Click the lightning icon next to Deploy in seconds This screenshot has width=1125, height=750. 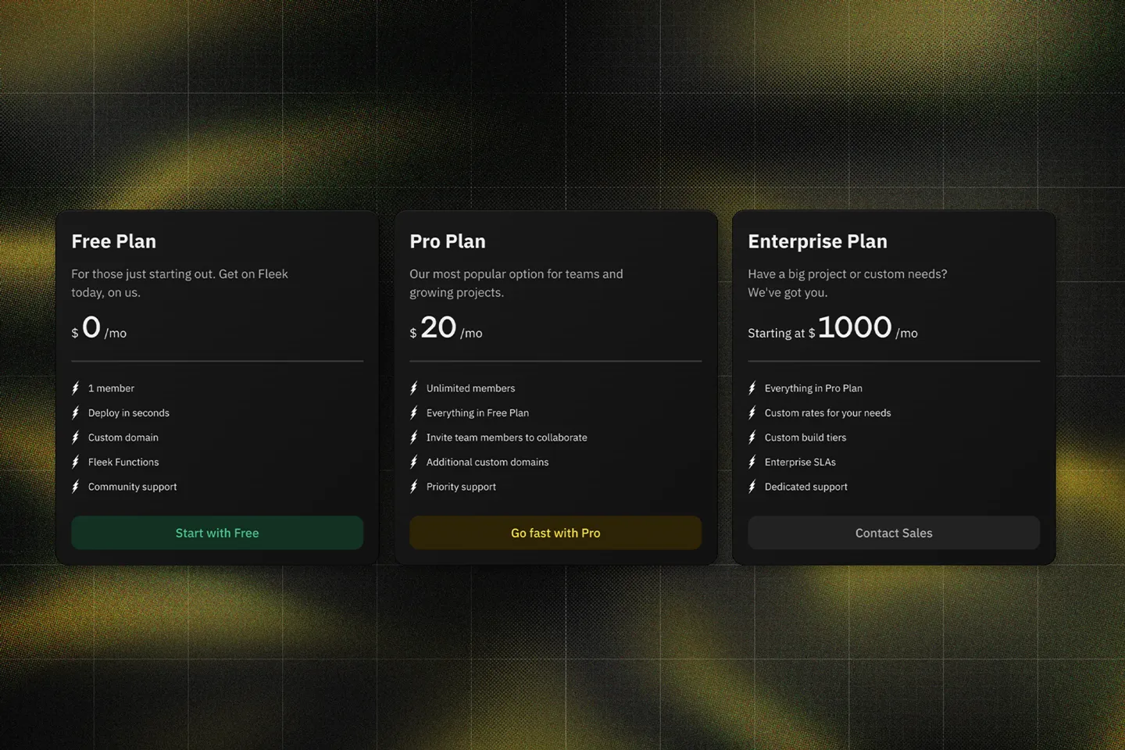[76, 412]
